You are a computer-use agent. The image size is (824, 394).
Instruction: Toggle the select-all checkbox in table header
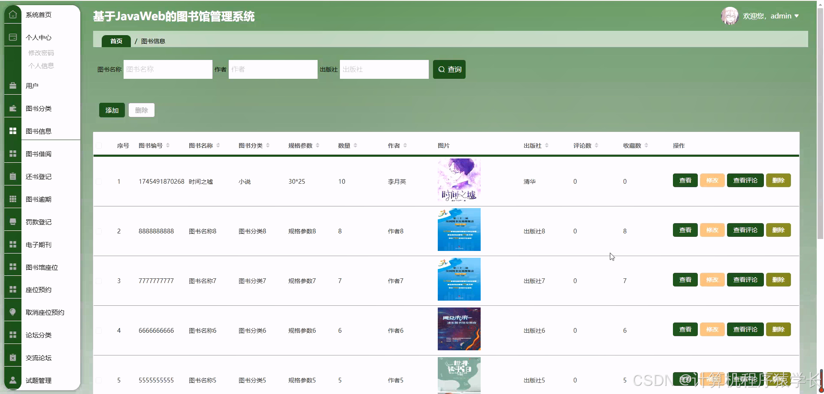pyautogui.click(x=99, y=146)
